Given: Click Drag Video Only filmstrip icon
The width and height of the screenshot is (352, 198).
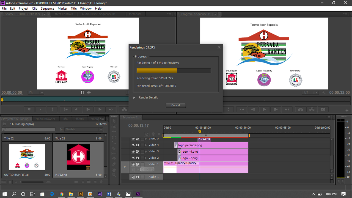Looking at the screenshot, I should tap(82, 93).
